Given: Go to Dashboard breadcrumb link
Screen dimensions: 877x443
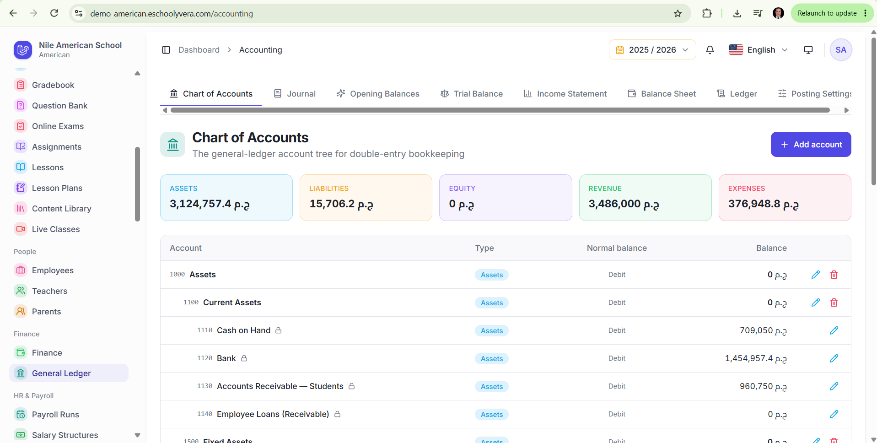Looking at the screenshot, I should pos(199,50).
